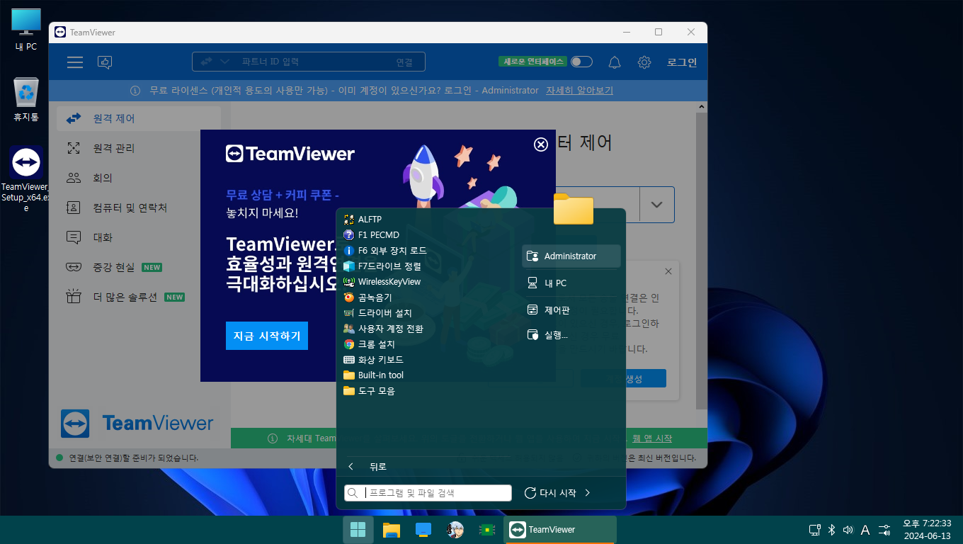The height and width of the screenshot is (544, 963).
Task: Select 휴지통 desktop icon
Action: pyautogui.click(x=26, y=100)
